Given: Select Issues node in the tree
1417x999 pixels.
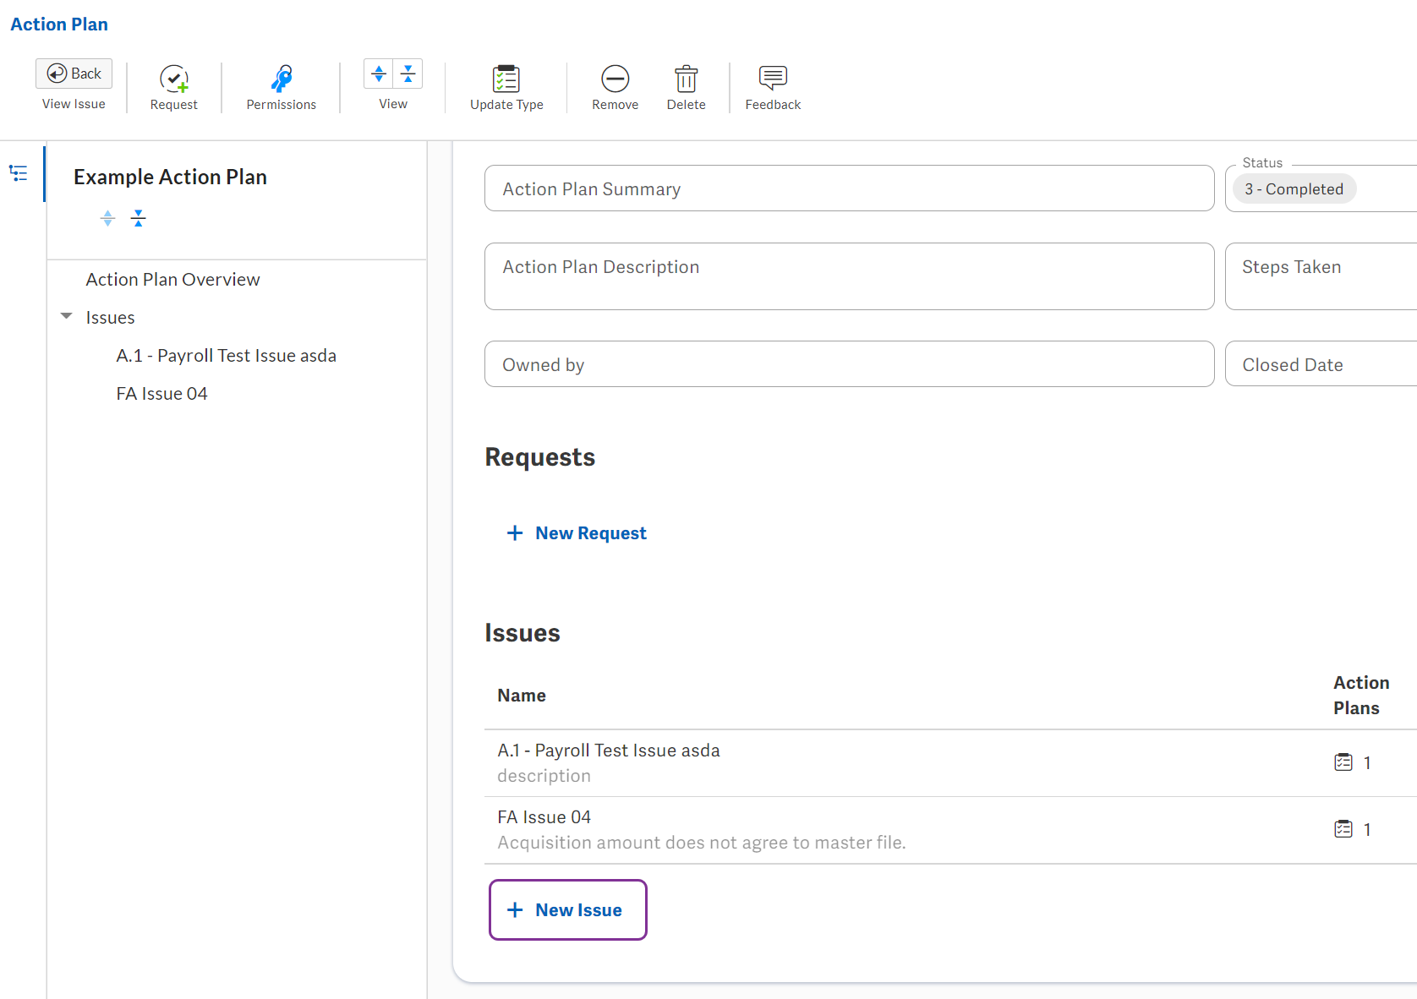Looking at the screenshot, I should tap(110, 318).
